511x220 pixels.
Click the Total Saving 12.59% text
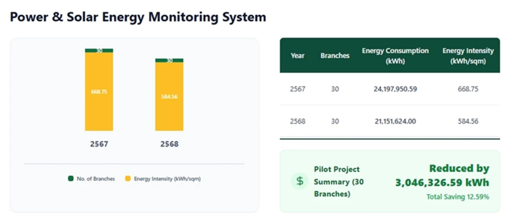[x=457, y=197]
